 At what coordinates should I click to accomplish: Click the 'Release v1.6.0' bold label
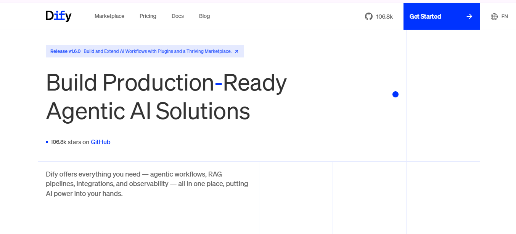65,51
